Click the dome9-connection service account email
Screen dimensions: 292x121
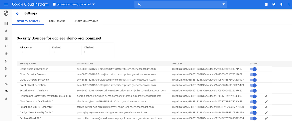pyautogui.click(x=119, y=96)
